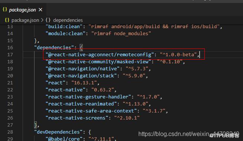
Task: Click the braces icon beside dependencies breadcrumb
Action: point(48,20)
